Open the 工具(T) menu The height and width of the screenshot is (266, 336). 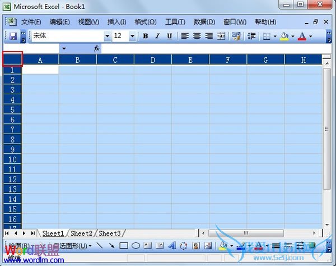tap(175, 22)
